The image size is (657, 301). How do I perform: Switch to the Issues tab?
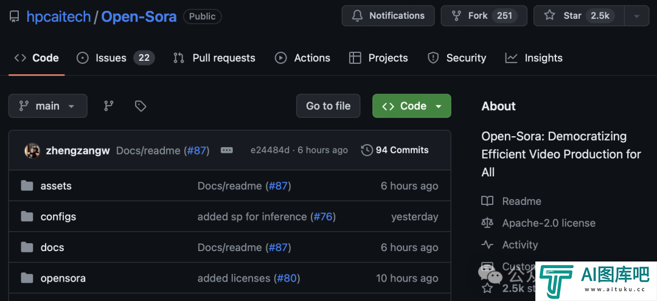point(116,58)
